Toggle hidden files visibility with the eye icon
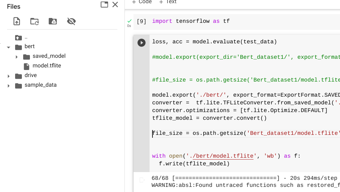 click(x=71, y=21)
